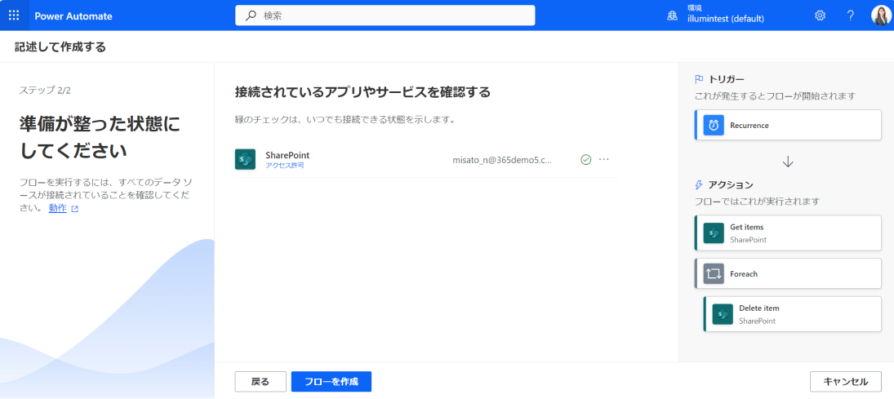Select the Get items action card
This screenshot has height=399, width=894.
point(788,233)
